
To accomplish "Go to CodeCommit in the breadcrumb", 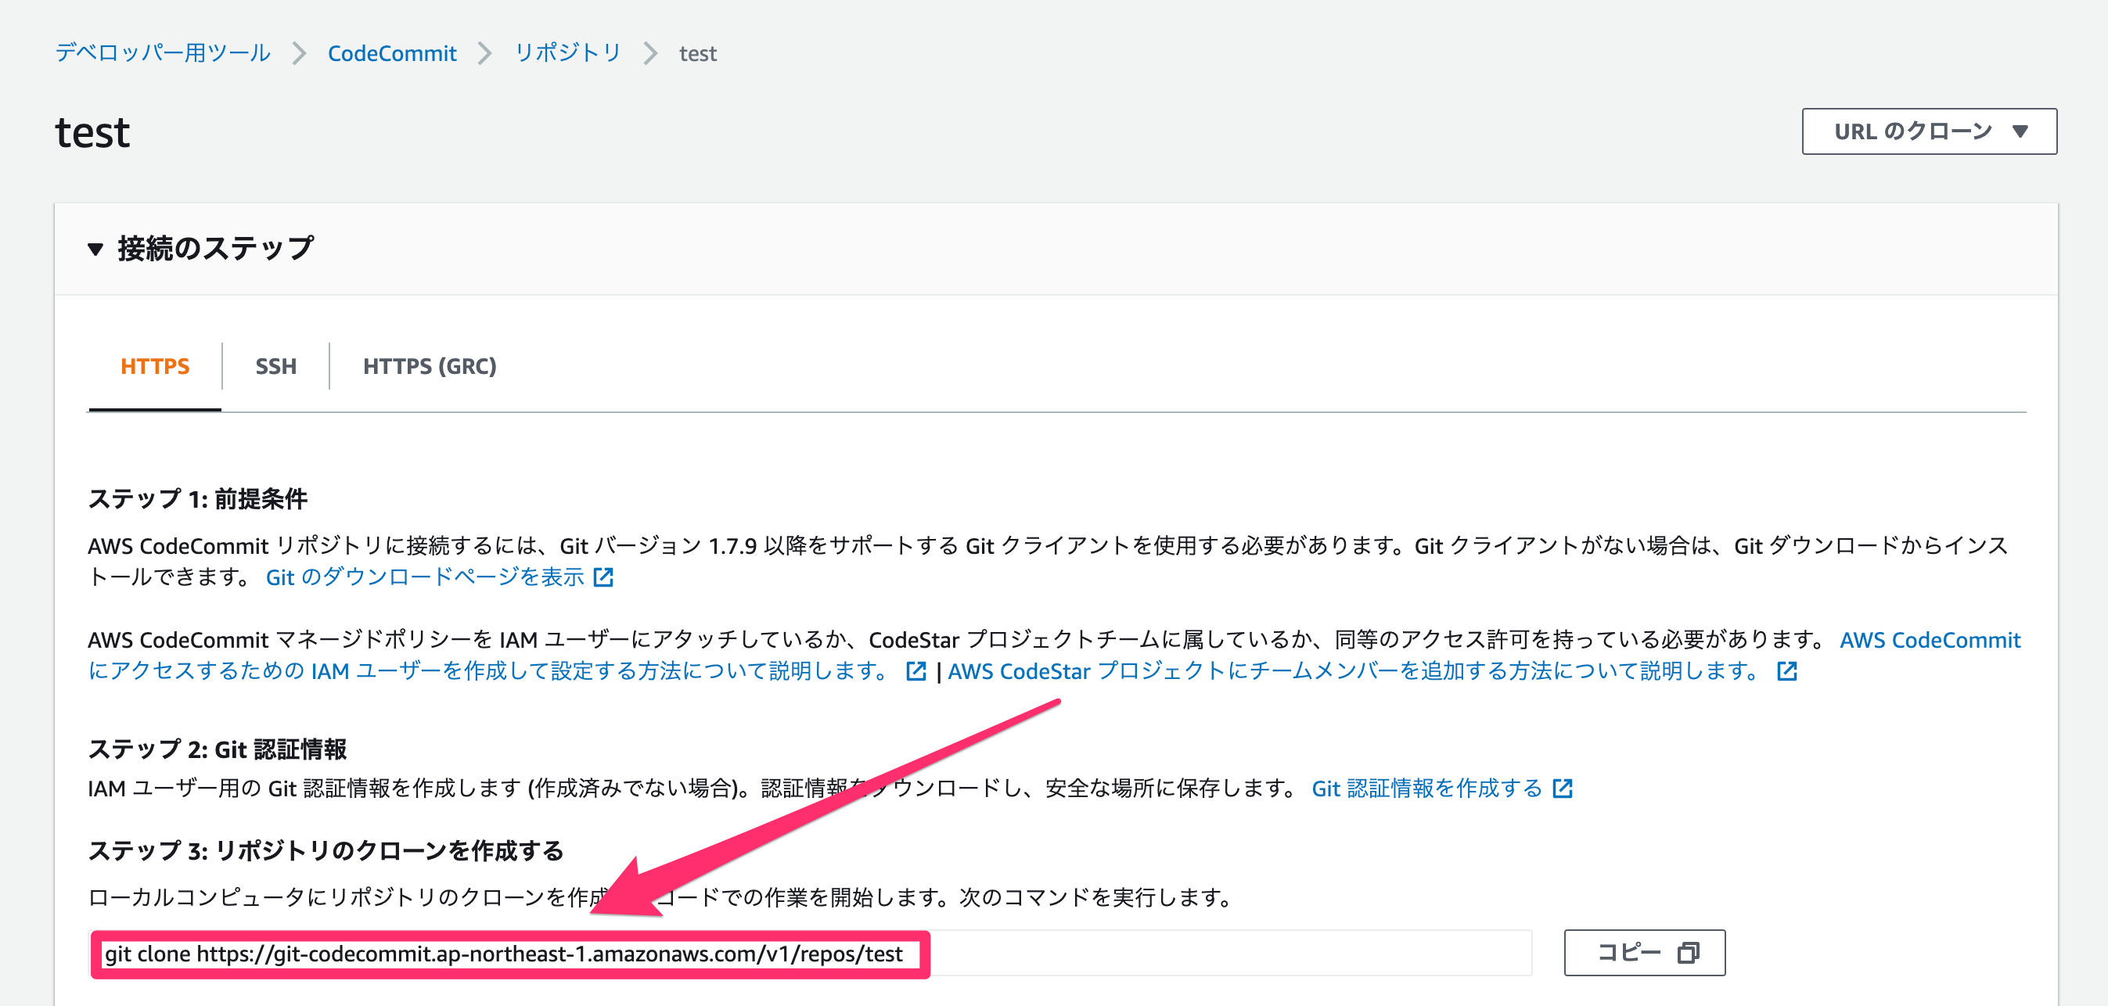I will click(x=392, y=54).
